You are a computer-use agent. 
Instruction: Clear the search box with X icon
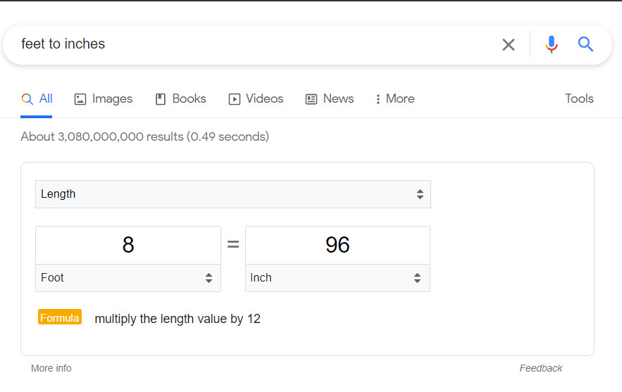pyautogui.click(x=508, y=44)
